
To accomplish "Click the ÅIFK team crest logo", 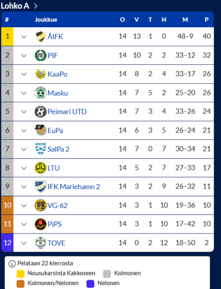I will pyautogui.click(x=40, y=36).
